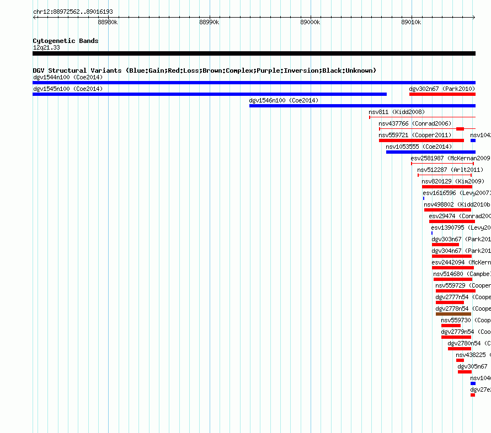The height and width of the screenshot is (433, 491).
Task: Open variant nsv438225 label
Action: point(473,355)
